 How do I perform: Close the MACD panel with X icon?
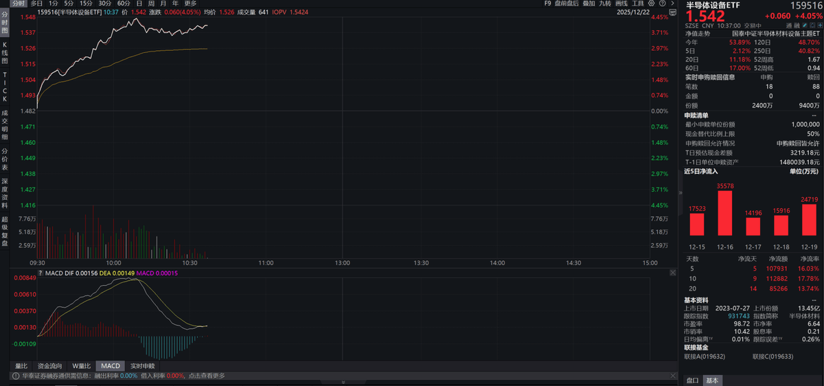point(672,273)
